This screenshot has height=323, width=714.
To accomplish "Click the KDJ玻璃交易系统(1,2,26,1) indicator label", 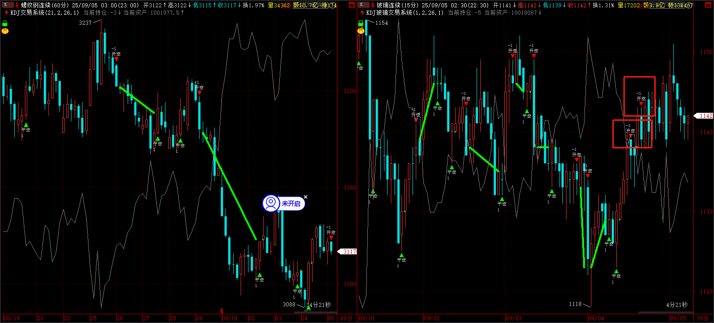I will click(x=405, y=13).
